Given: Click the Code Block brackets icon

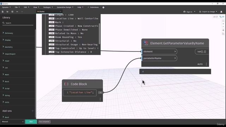Looking at the screenshot, I should pyautogui.click(x=66, y=84).
